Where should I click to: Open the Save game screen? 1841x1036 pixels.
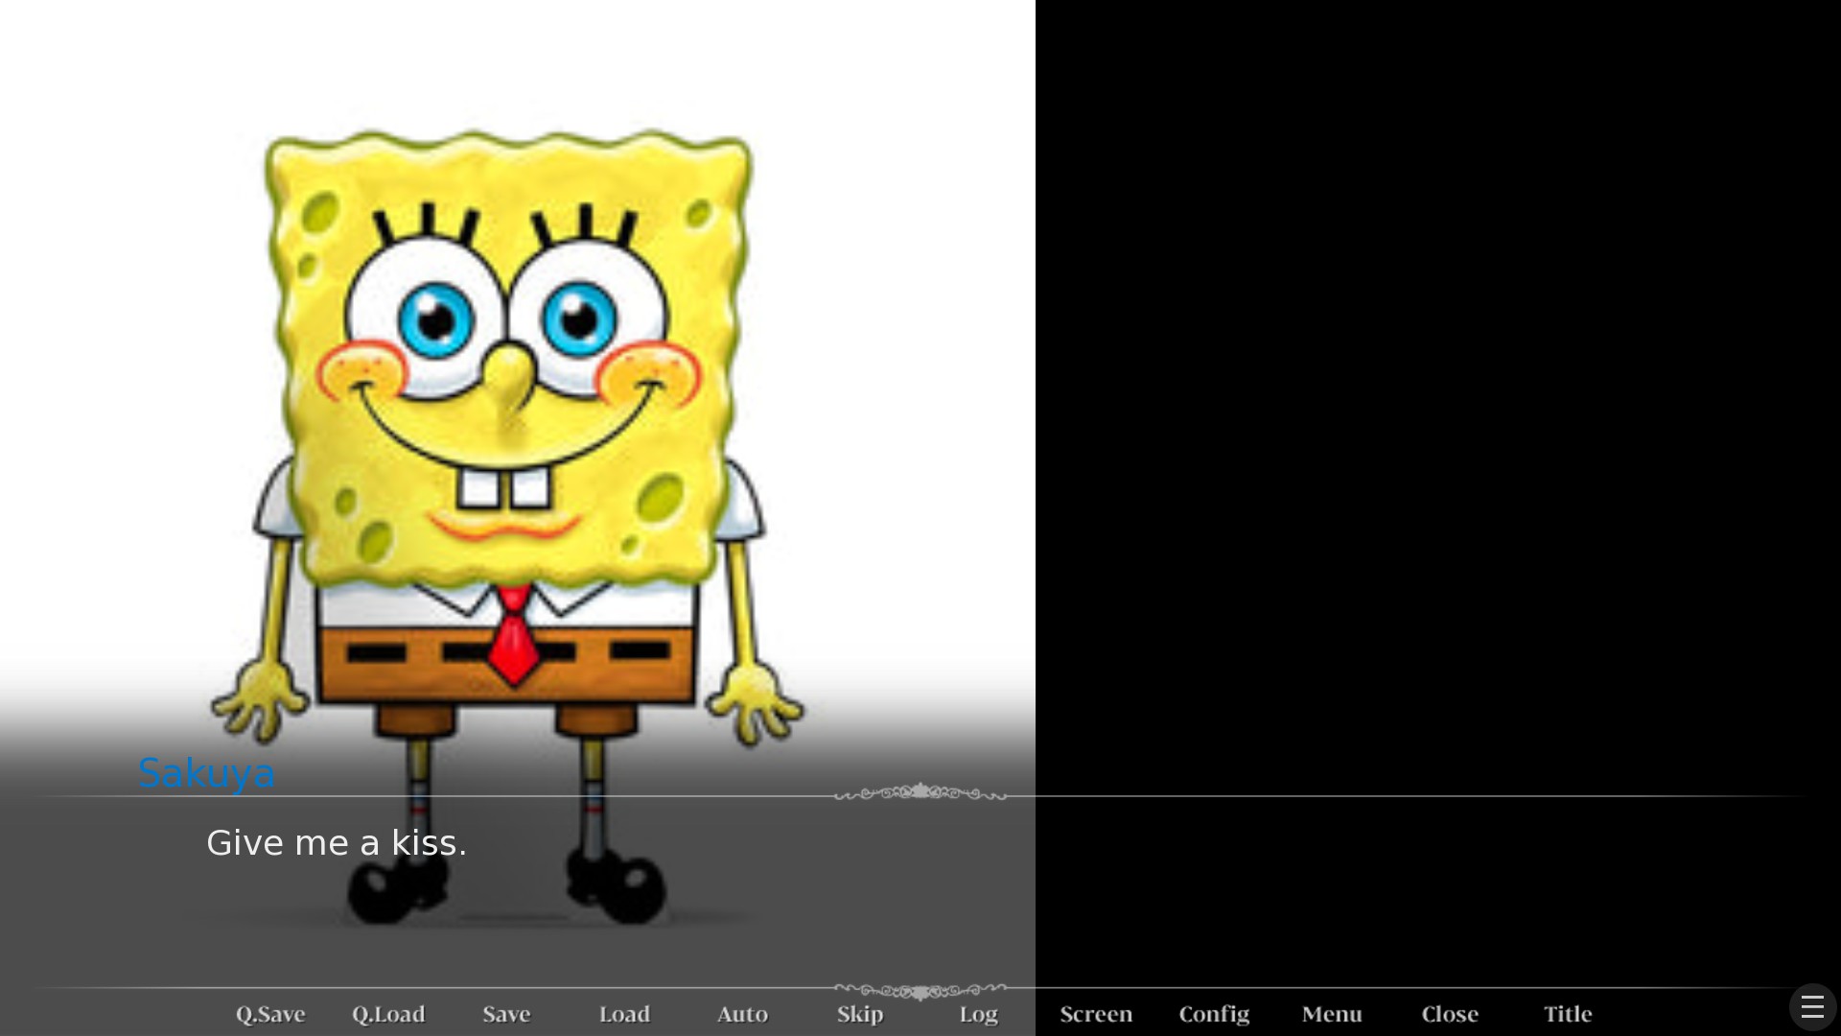[x=506, y=1014]
